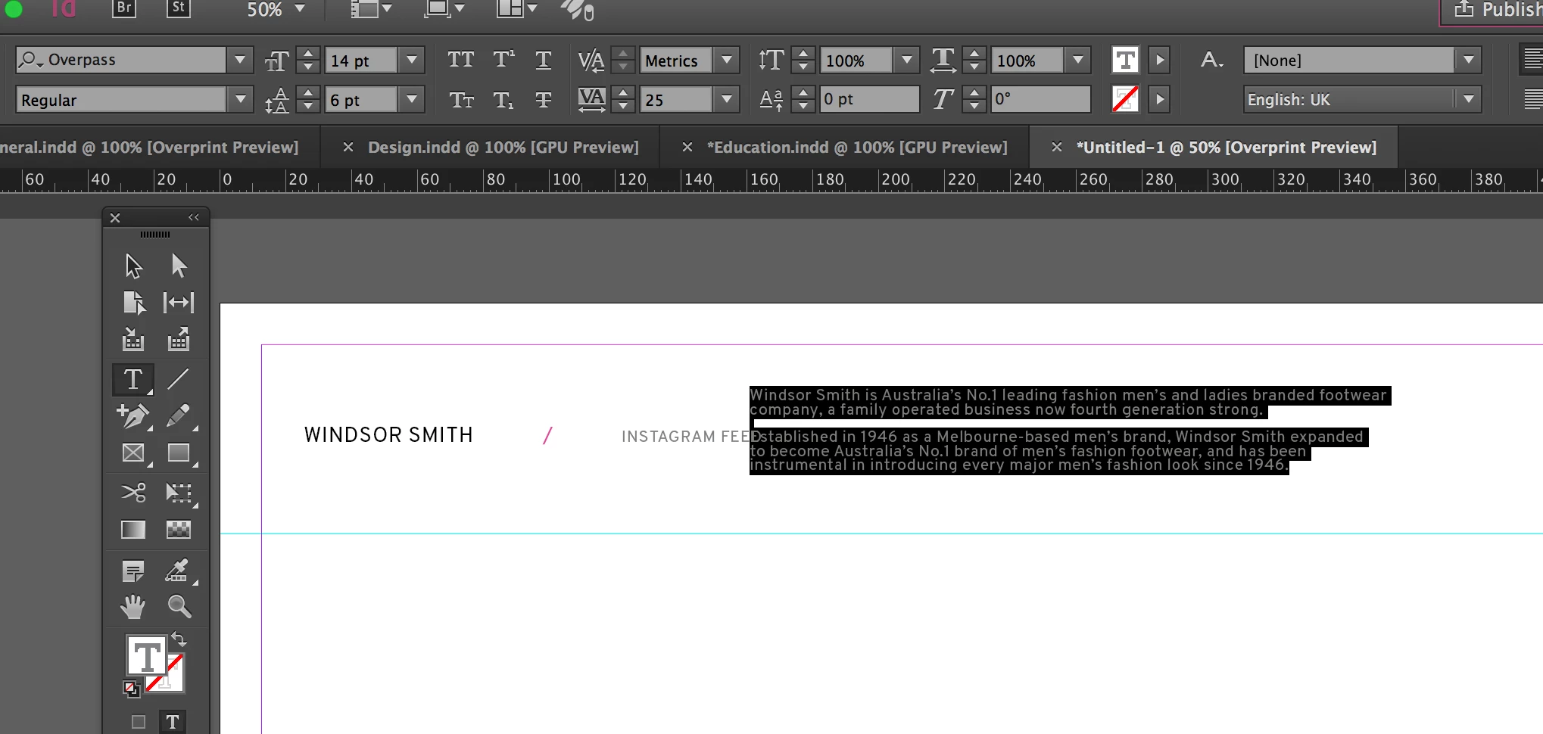
Task: Open the 14 pt font size dropdown
Action: pos(412,60)
